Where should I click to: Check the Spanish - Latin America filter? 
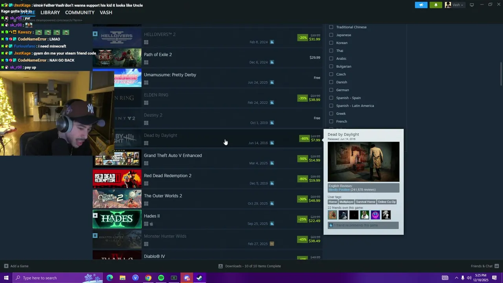[x=331, y=106]
